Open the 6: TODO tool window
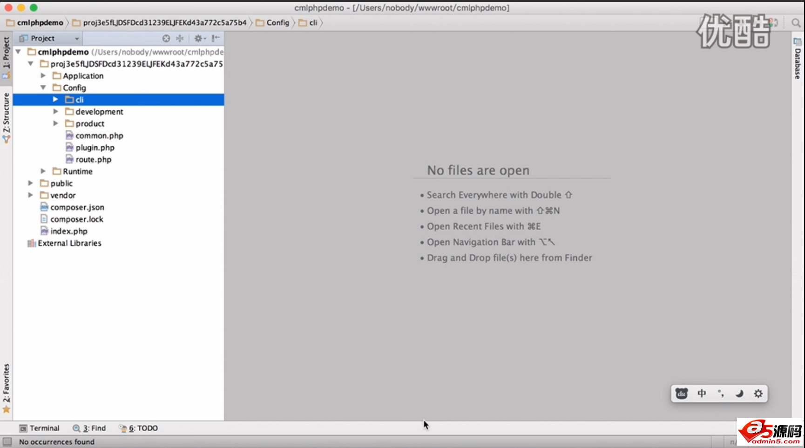Viewport: 805px width, 448px height. pos(139,428)
